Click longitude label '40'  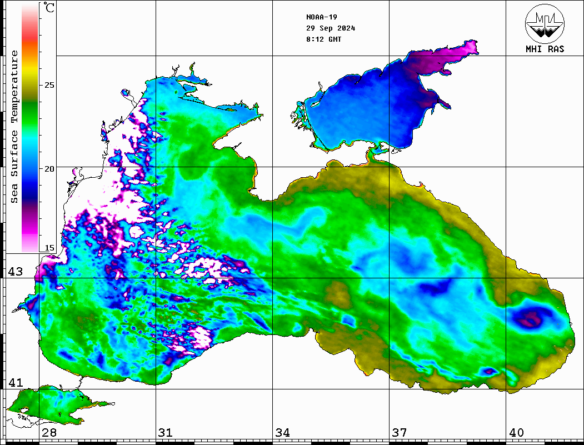pos(516,433)
